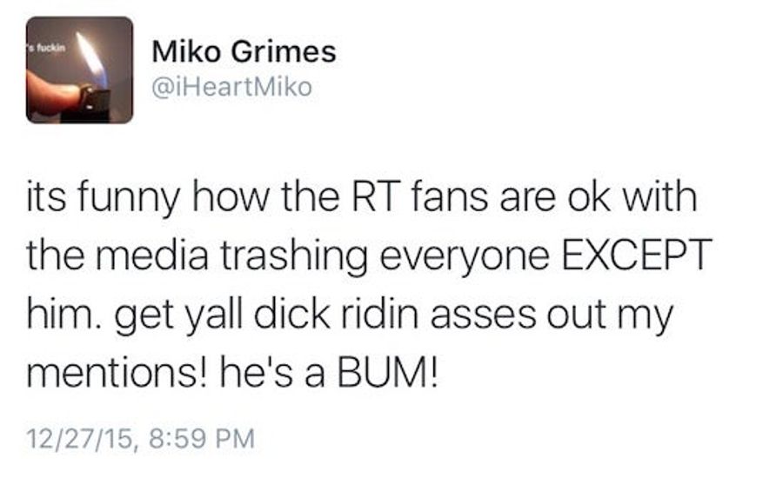Click the 8:59 PM time stamp
The image size is (783, 478).
point(202,439)
